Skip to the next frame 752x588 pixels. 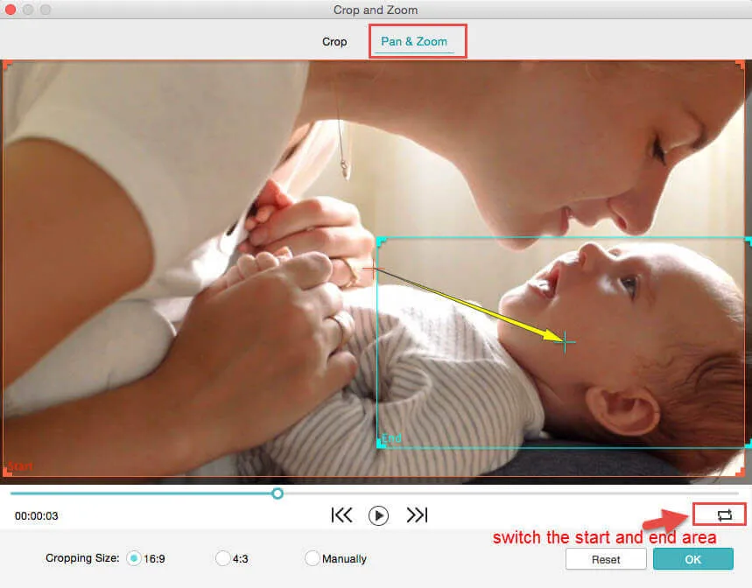click(x=417, y=515)
